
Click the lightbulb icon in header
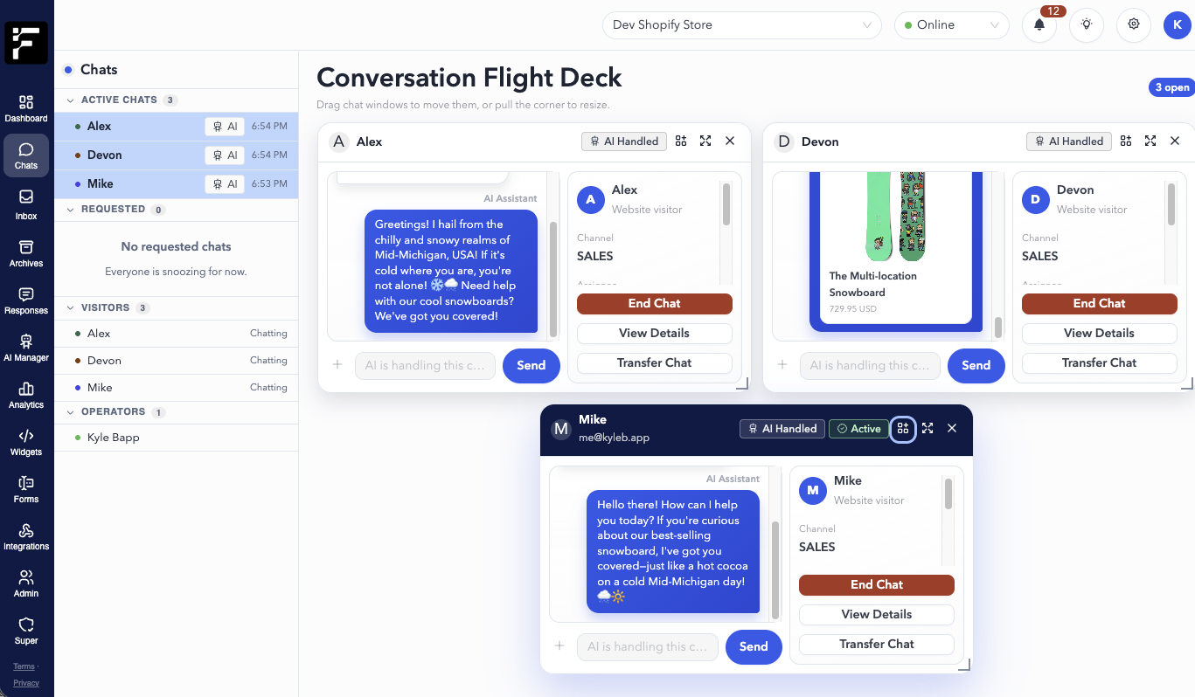tap(1087, 25)
